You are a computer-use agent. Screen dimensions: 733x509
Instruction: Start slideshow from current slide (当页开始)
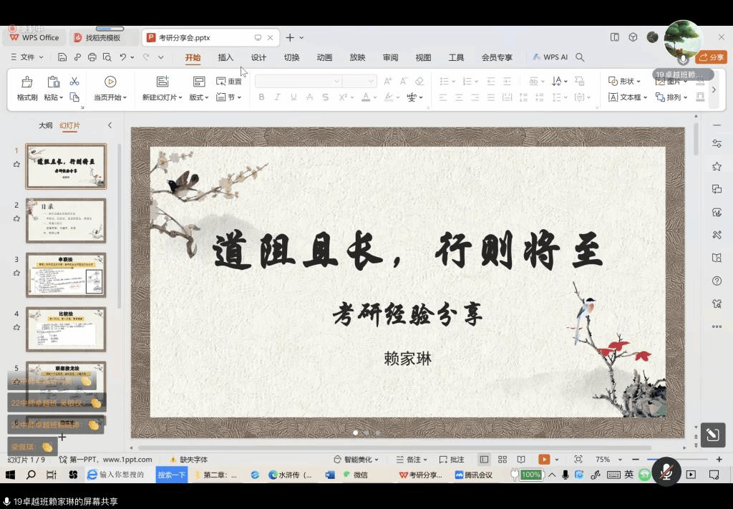pyautogui.click(x=110, y=82)
